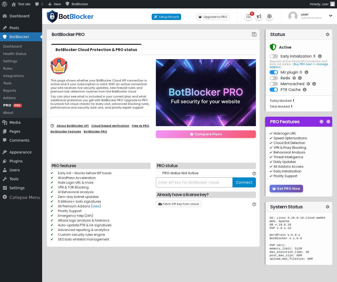Open the Botblocker Features link

click(x=66, y=132)
